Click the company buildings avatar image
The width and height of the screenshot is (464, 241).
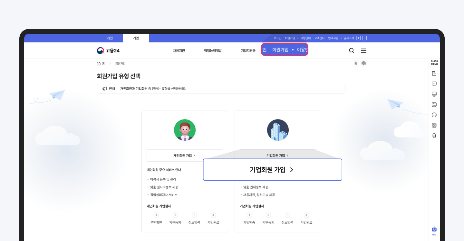point(278,130)
